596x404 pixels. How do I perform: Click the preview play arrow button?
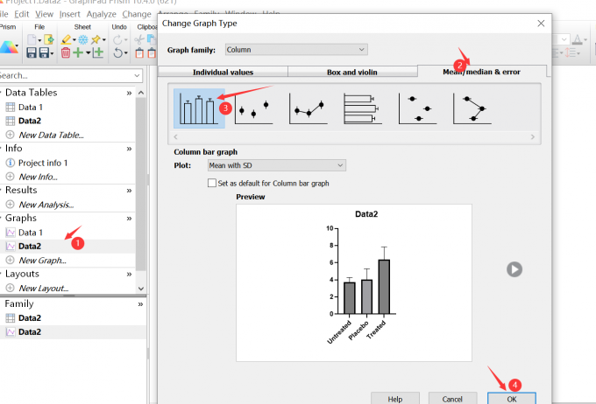click(x=514, y=269)
